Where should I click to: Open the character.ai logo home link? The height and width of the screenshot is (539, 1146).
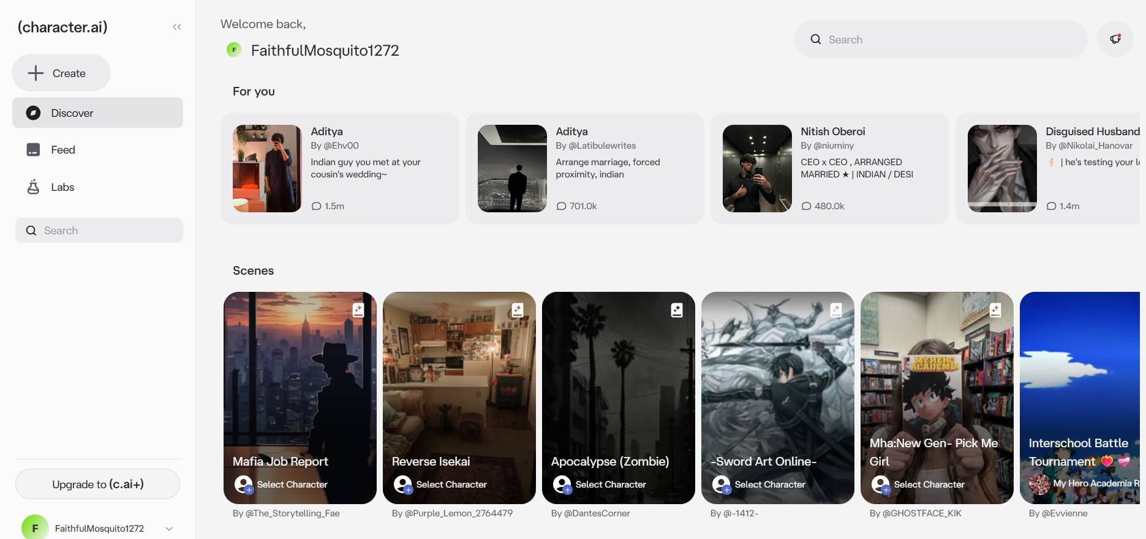click(x=62, y=27)
